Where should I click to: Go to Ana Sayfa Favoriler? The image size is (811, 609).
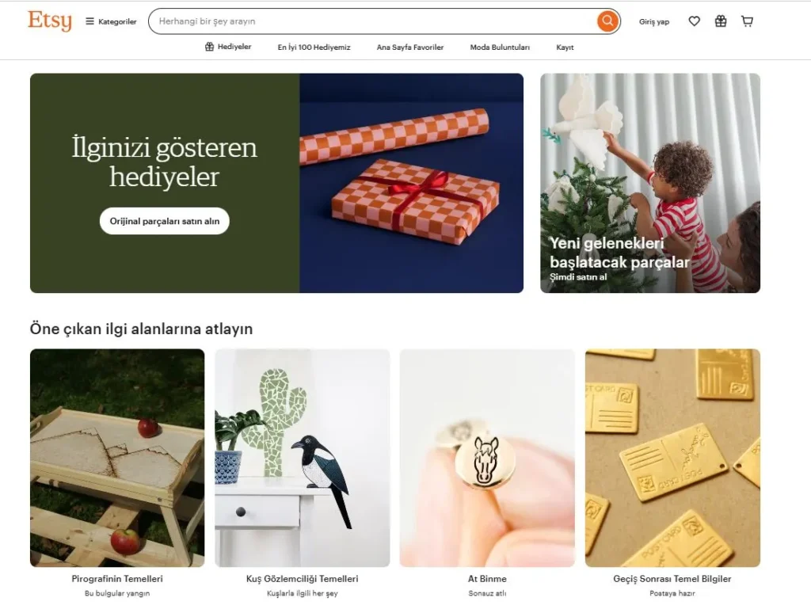tap(410, 47)
